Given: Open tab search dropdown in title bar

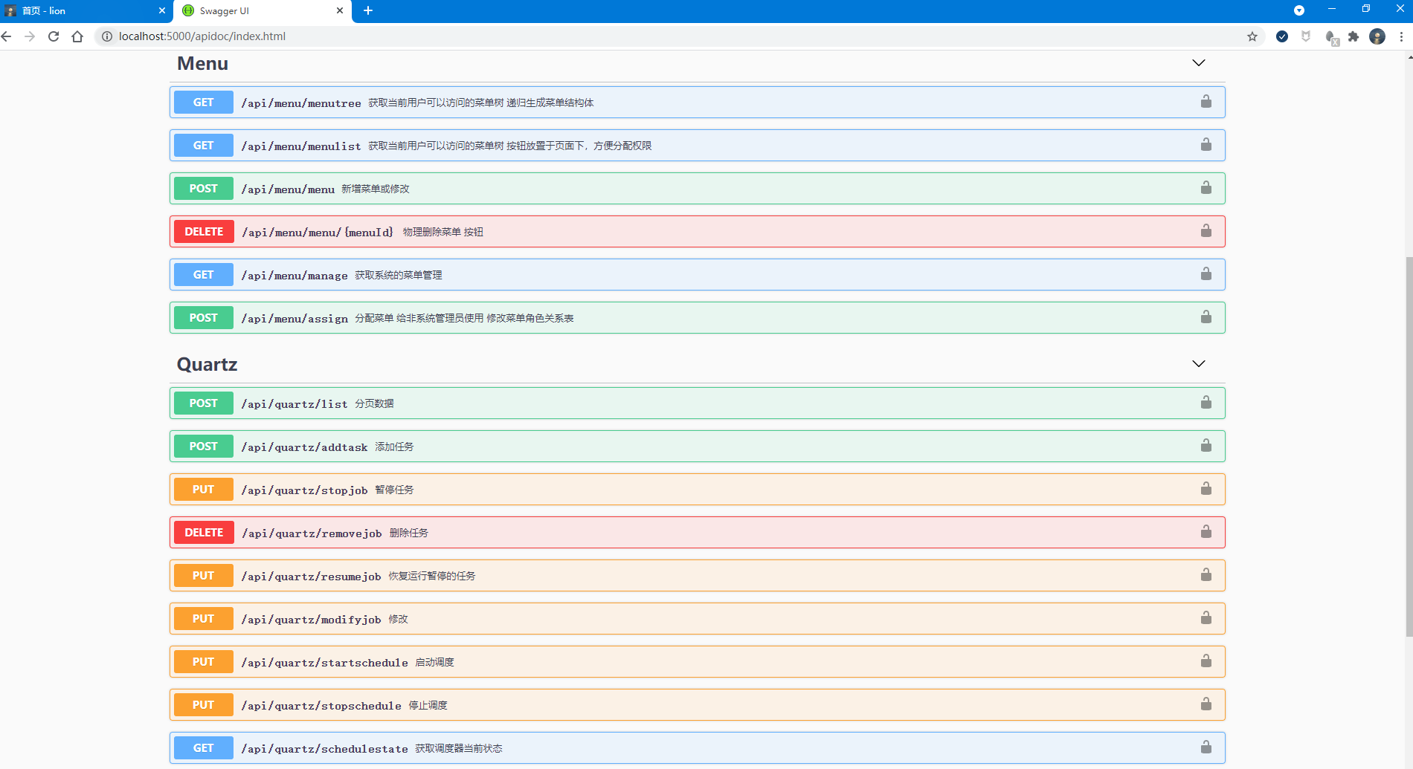Looking at the screenshot, I should (1299, 10).
